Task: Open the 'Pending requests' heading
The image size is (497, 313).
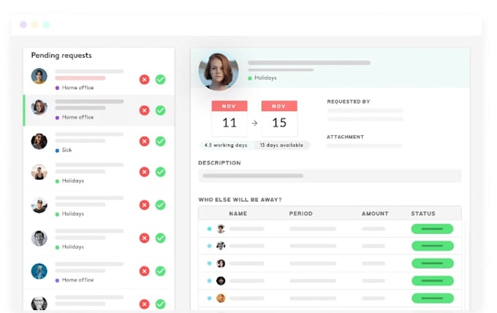Action: coord(61,55)
